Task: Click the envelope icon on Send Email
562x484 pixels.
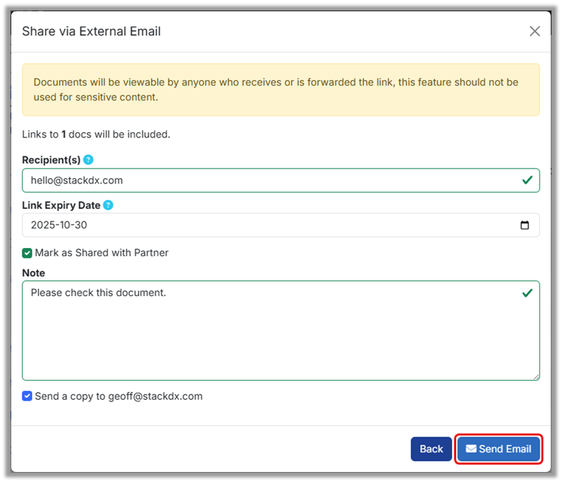Action: 471,449
